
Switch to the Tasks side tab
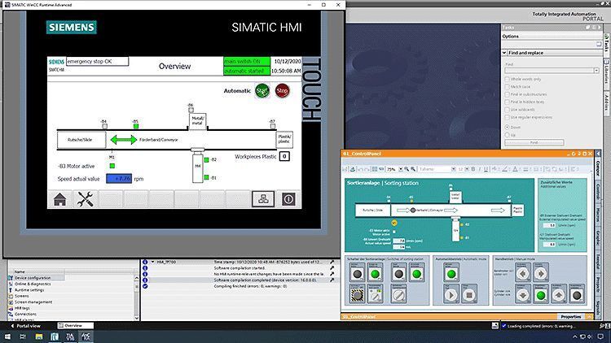pos(607,45)
